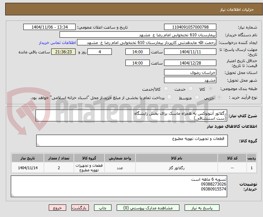Click the شرح کلی نیاز description textarea
Image resolution: width=263 pixels, height=217 pixels.
pos(131,115)
